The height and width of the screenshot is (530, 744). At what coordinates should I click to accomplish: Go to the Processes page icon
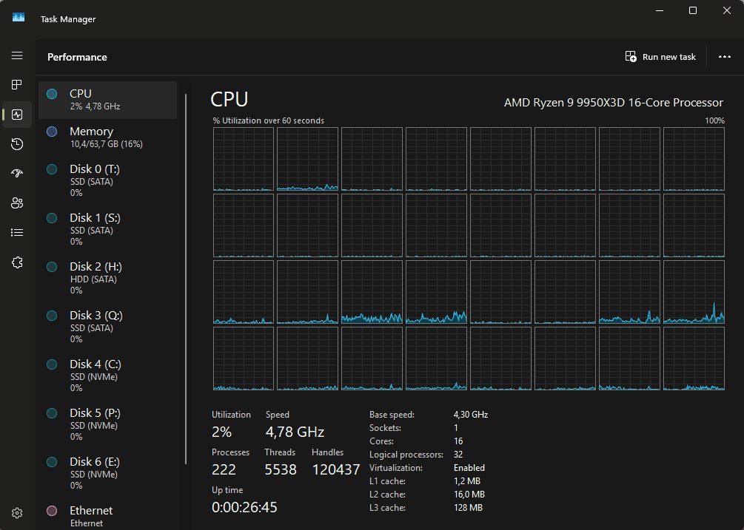[17, 85]
